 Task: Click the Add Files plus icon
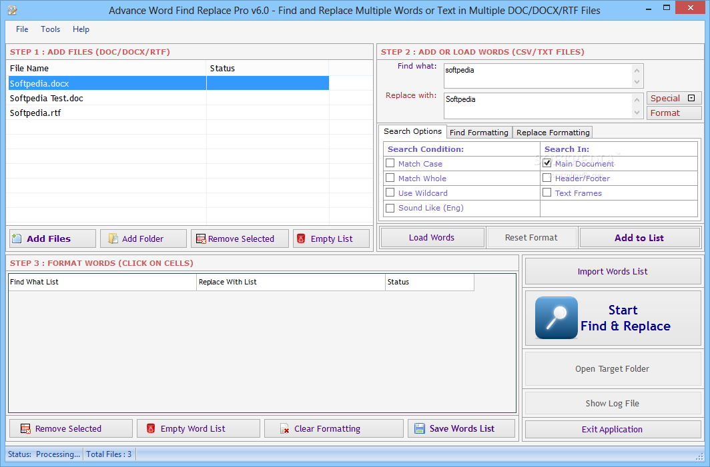pos(16,238)
